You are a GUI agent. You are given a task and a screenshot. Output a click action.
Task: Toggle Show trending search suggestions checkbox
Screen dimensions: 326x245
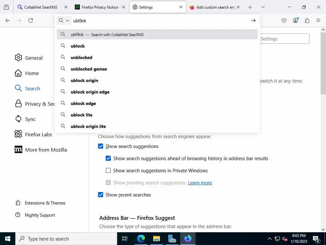108,182
